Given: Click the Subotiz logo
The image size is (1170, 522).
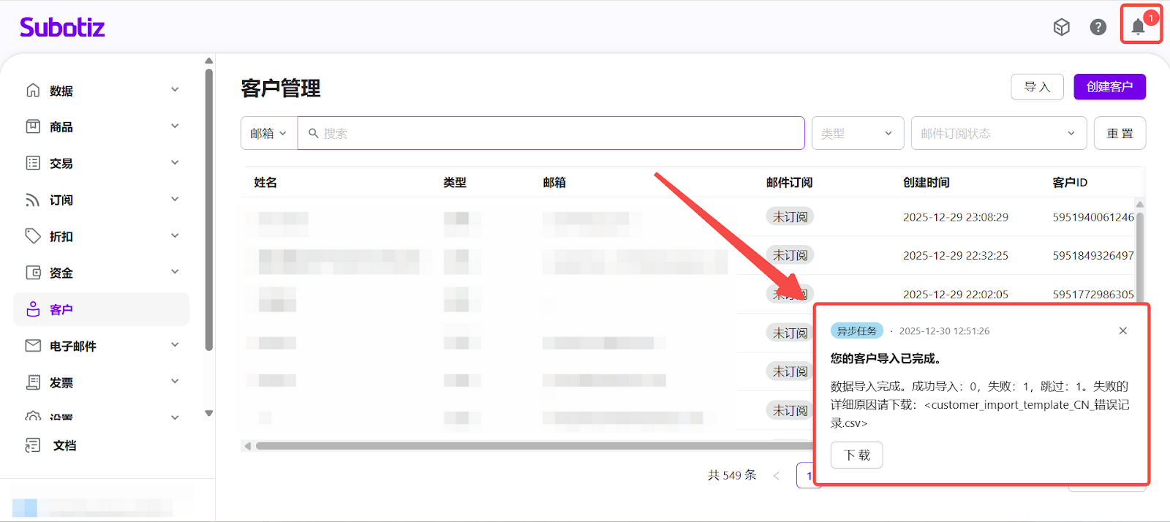Looking at the screenshot, I should coord(62,28).
